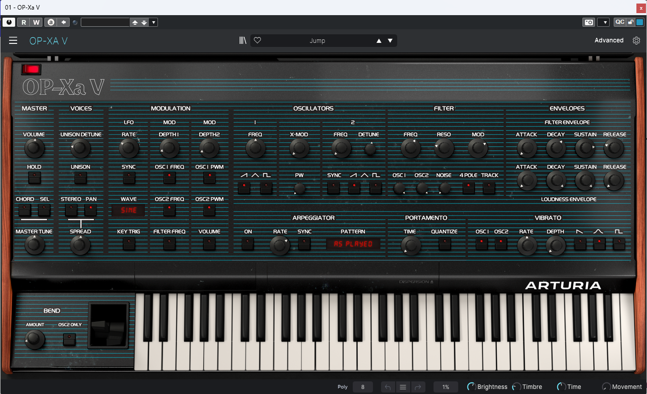The image size is (647, 394).
Task: Select vibrato triangle waveform button
Action: click(x=599, y=245)
